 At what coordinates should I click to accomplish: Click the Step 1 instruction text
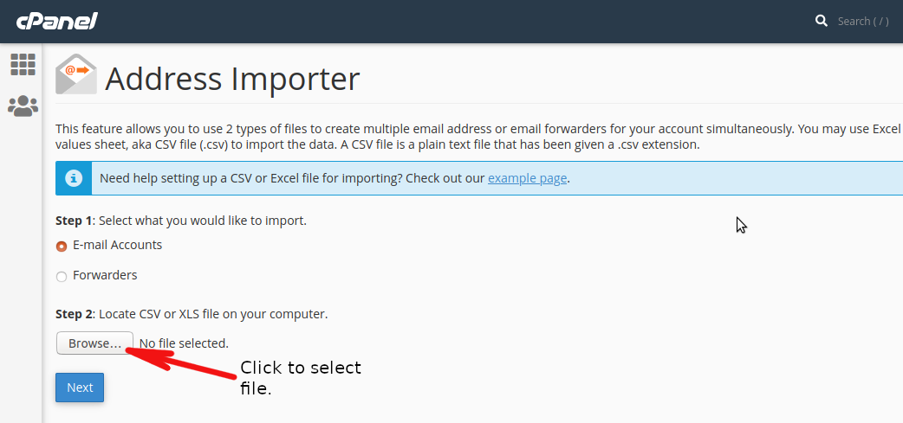181,221
